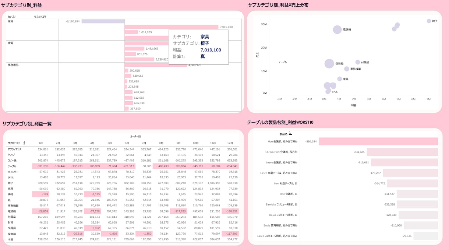Click the -117,285 cell in 電話機 row
Viewport: 449px width, 250px height.
click(178, 211)
